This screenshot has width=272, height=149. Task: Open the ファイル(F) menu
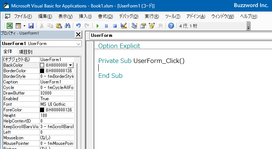click(x=23, y=16)
